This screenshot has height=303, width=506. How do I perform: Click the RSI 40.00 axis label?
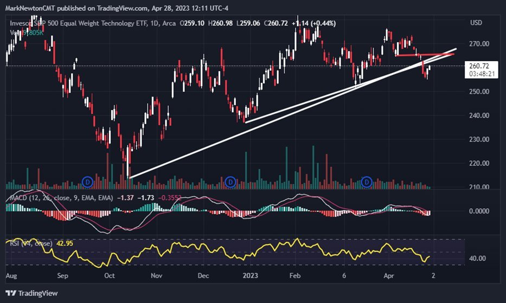[477, 259]
